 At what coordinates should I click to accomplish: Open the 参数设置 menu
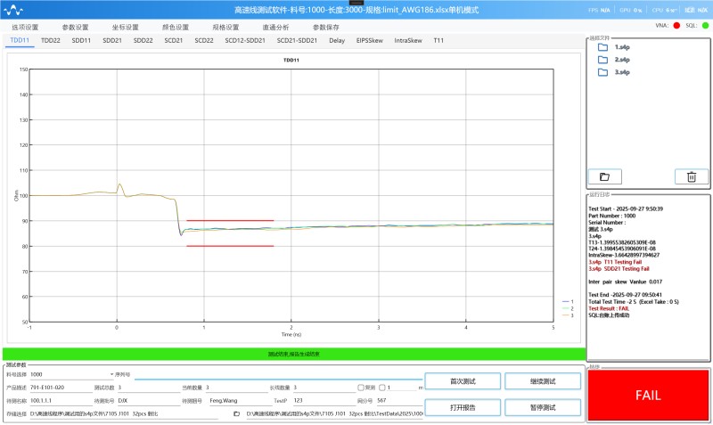pos(76,27)
